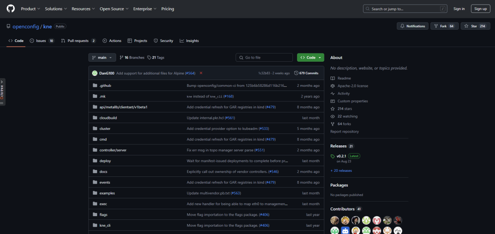Open the Readme link in About
The width and height of the screenshot is (495, 234).
341,78
